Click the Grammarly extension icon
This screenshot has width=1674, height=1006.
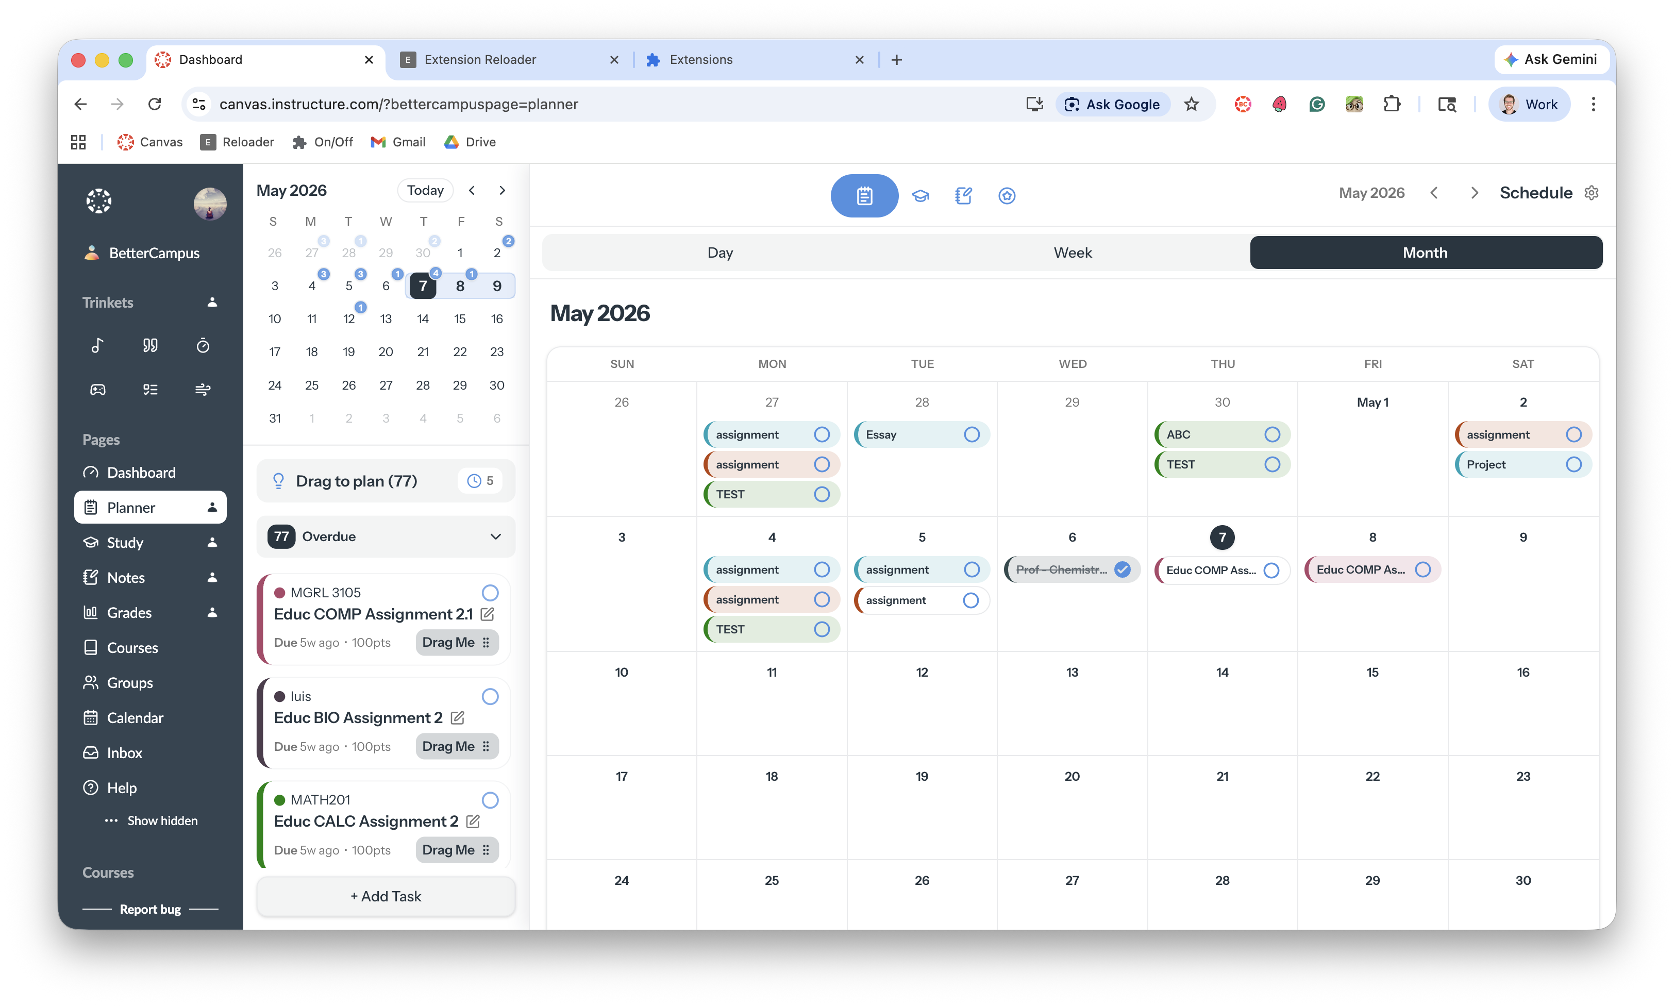(1317, 105)
